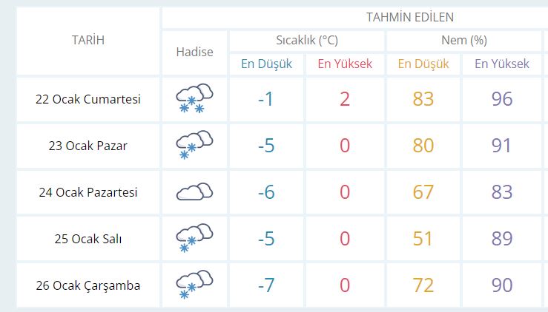The image size is (548, 312).
Task: Click the heavy snow icon for 22 Ocak
Action: point(194,98)
